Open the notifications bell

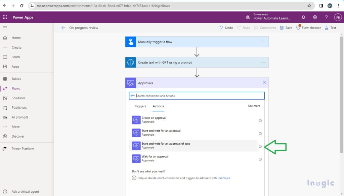tap(303, 17)
